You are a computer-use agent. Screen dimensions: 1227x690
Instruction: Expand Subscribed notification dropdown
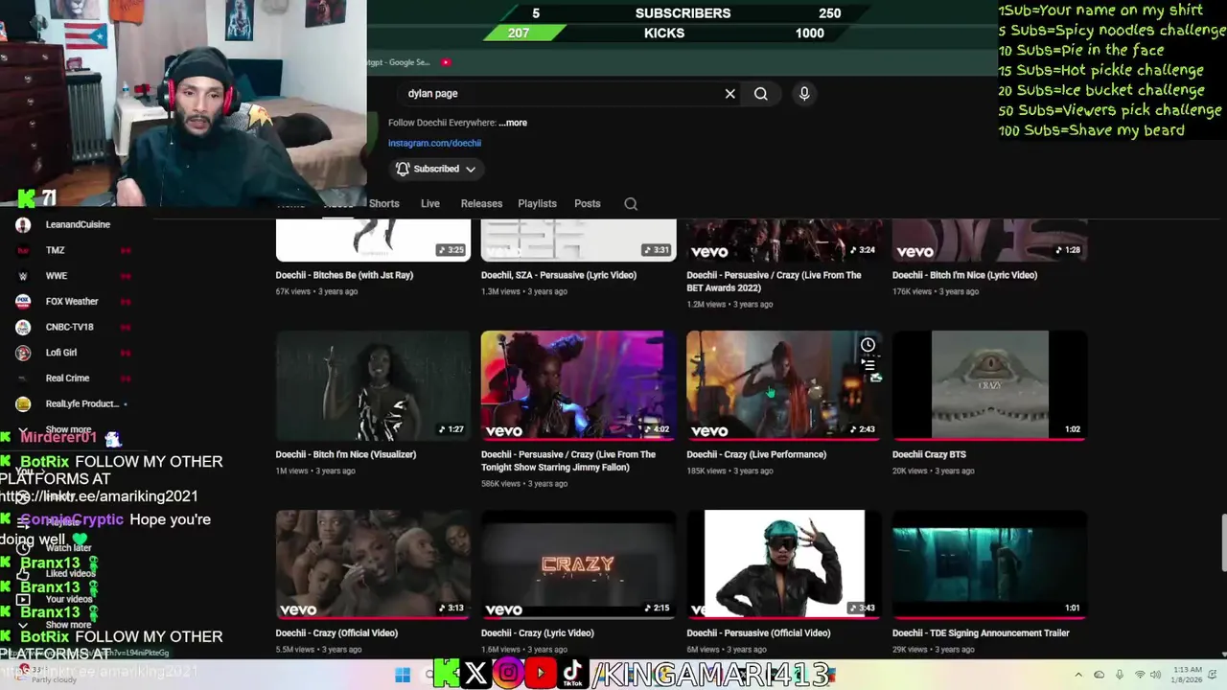click(x=471, y=169)
